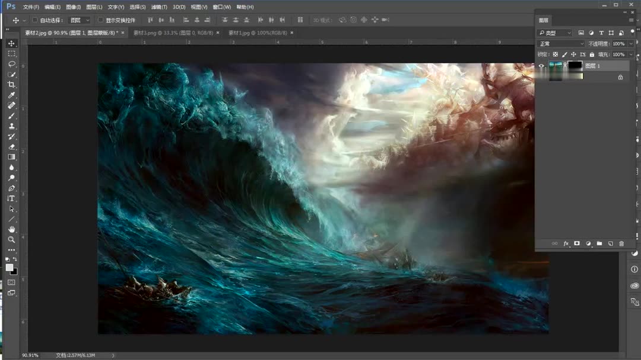The width and height of the screenshot is (641, 360).
Task: Add a new layer in the Layers panel
Action: [610, 243]
